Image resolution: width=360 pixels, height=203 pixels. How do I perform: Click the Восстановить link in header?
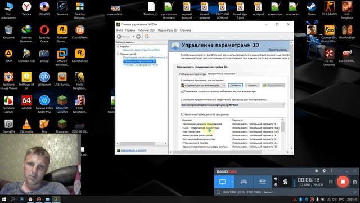278,50
